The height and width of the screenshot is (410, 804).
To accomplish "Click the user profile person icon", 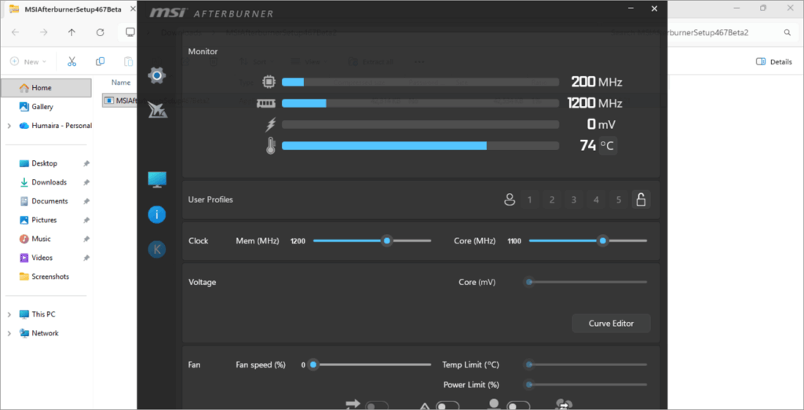I will 509,200.
